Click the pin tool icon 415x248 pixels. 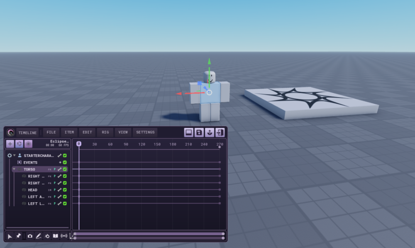coord(19,236)
